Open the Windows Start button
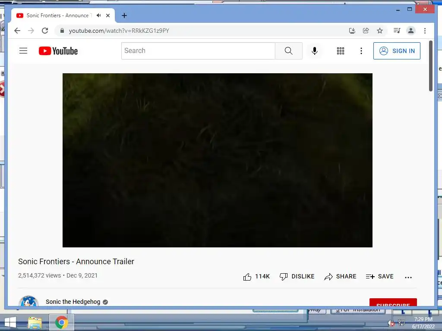442x331 pixels. tap(10, 322)
